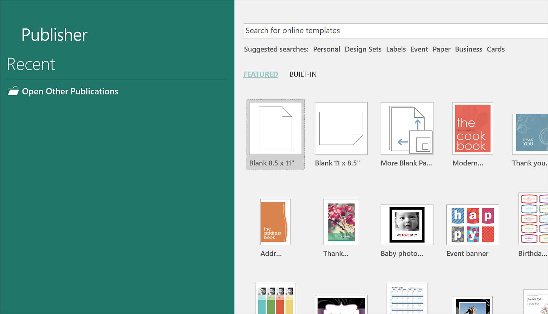The image size is (548, 314).
Task: Open the floral Thank you card template
Action: click(341, 222)
